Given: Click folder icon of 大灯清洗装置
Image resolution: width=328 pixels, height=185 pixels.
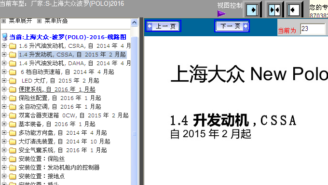Looking at the screenshot, I should coord(13,142).
